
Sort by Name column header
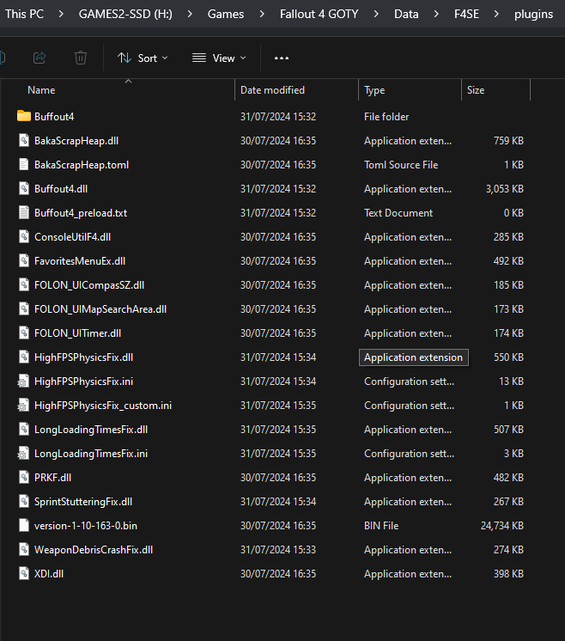click(x=41, y=90)
